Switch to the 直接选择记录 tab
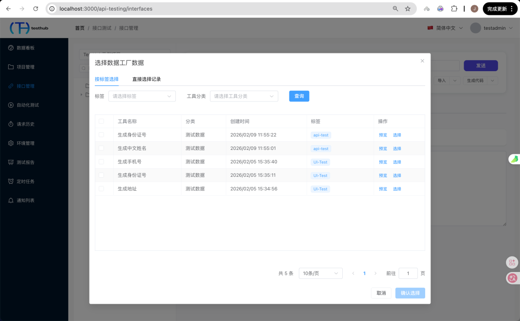This screenshot has width=520, height=321. tap(146, 79)
